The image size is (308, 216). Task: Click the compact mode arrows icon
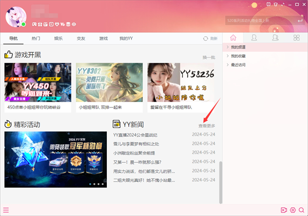[x=283, y=4]
